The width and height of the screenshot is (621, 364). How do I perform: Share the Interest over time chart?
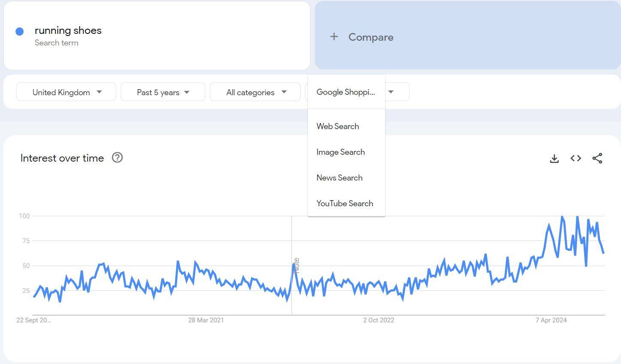click(x=597, y=158)
